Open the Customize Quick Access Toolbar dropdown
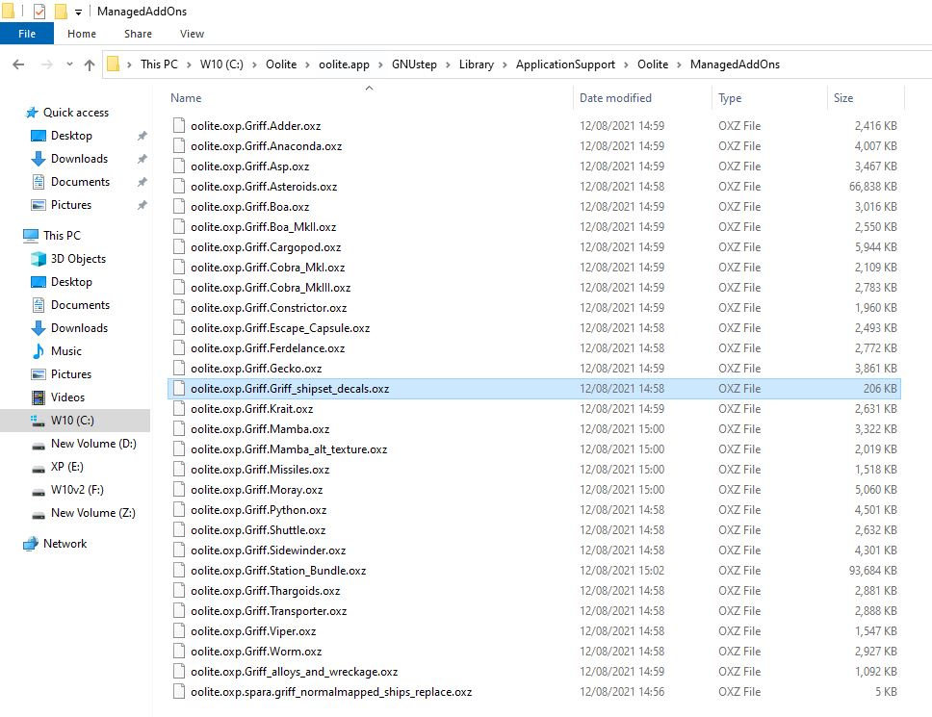This screenshot has width=932, height=717. (78, 13)
